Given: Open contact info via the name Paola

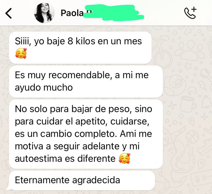Looking at the screenshot, I should click(x=72, y=13).
